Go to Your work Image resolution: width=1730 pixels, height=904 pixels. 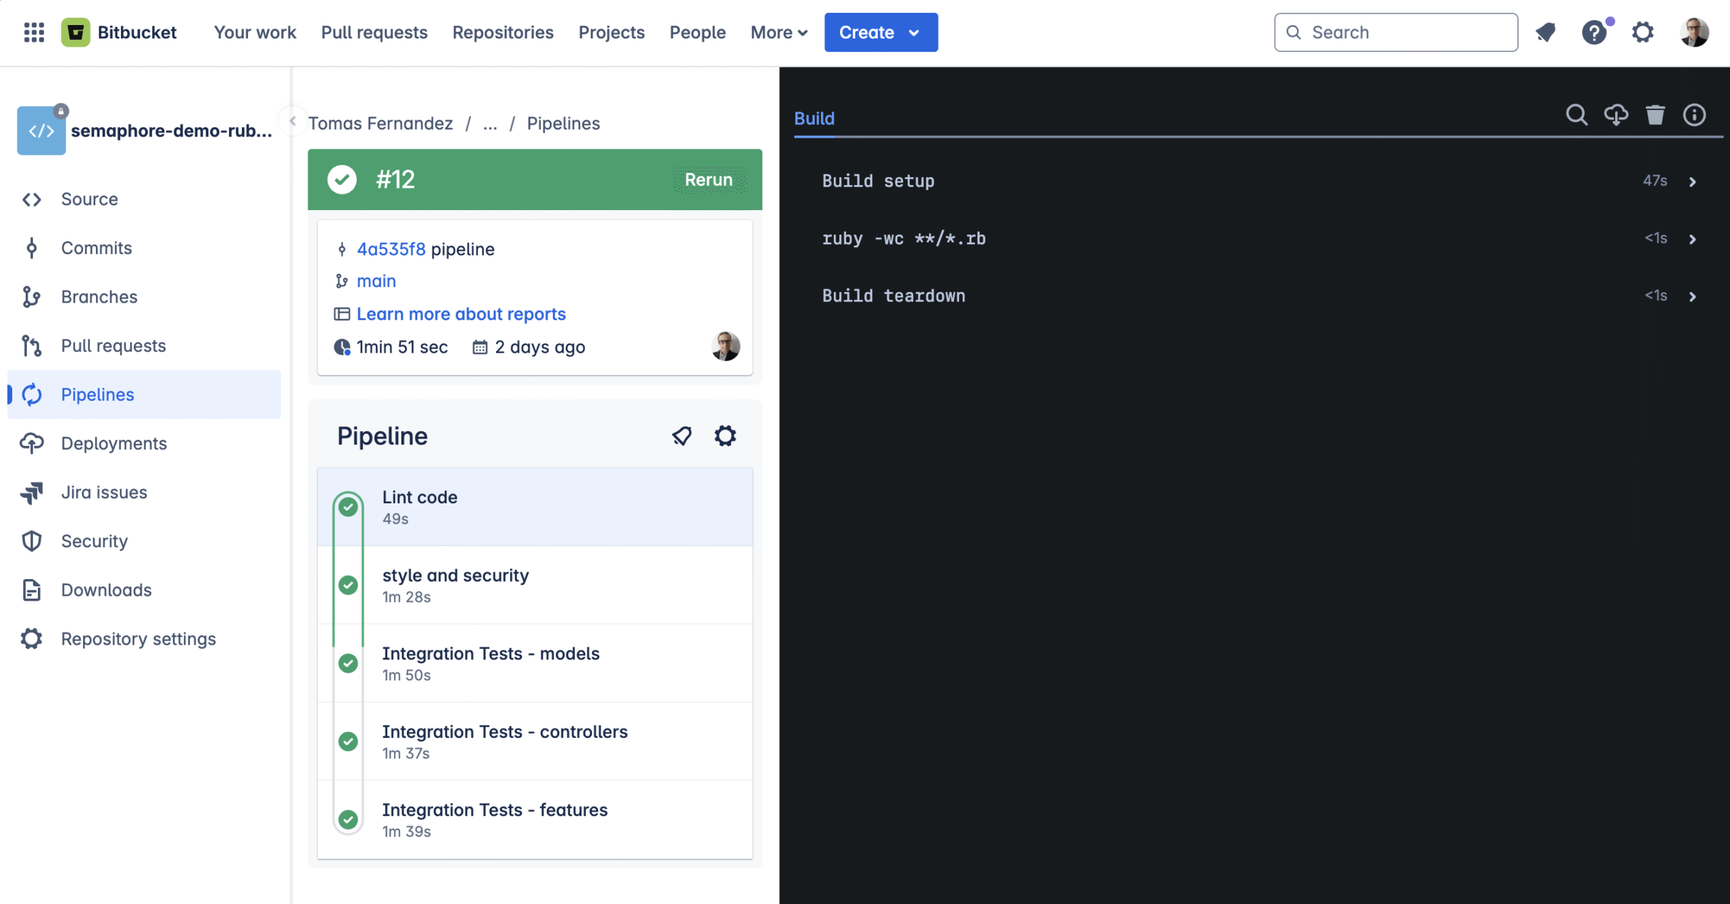pyautogui.click(x=255, y=32)
